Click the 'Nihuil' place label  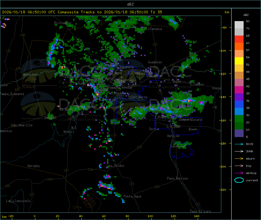pos(68,132)
